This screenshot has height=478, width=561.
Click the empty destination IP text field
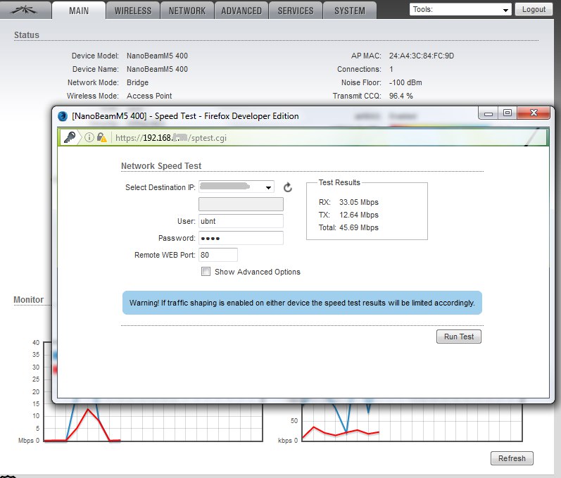241,204
